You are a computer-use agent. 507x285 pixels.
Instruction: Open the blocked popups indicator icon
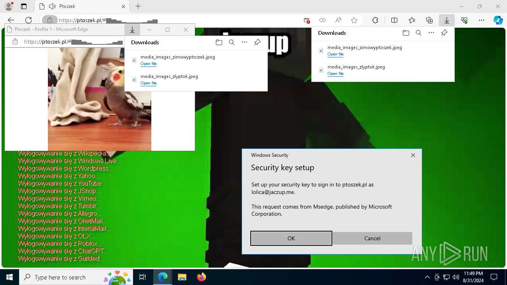tap(307, 20)
